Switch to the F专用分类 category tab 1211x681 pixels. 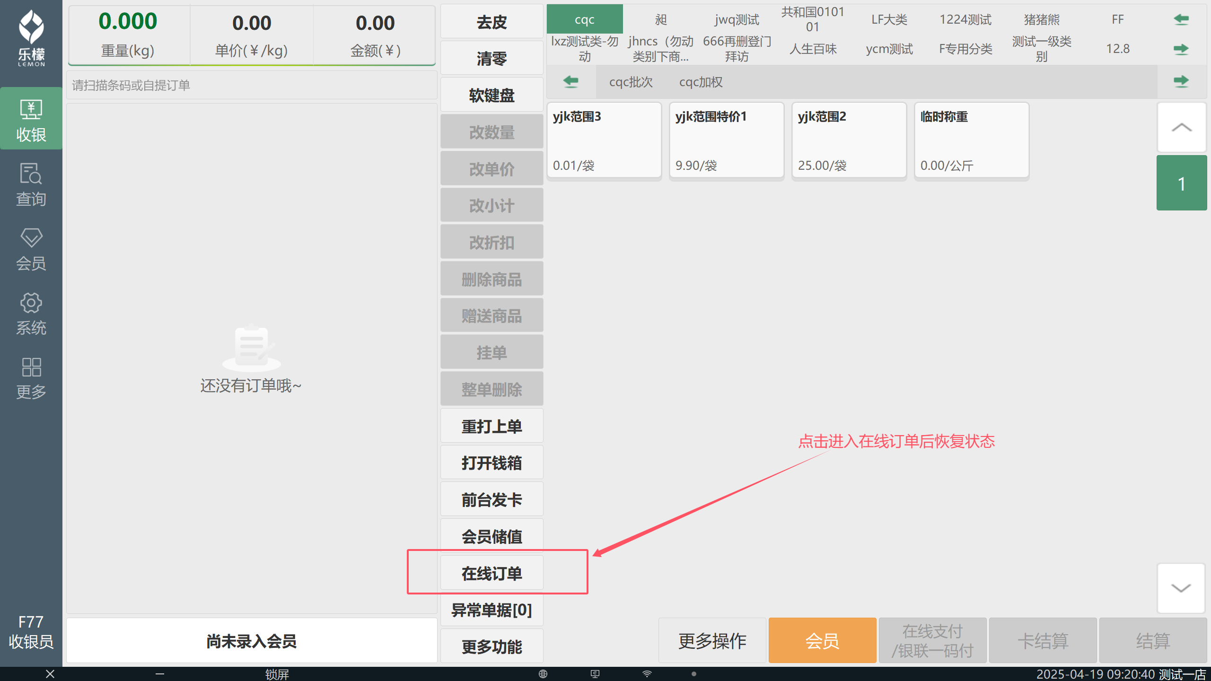pyautogui.click(x=965, y=49)
